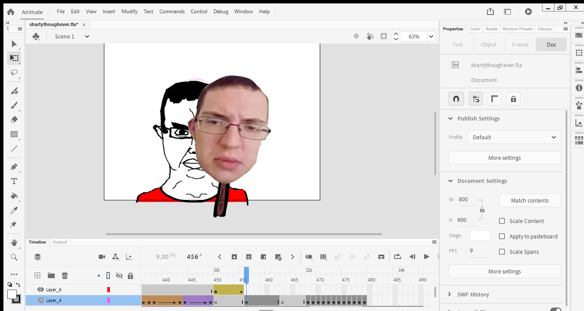Screen dimensions: 584x311
Task: Toggle the snapping magnet button in Properties
Action: [456, 99]
